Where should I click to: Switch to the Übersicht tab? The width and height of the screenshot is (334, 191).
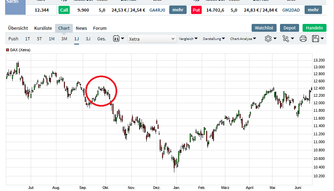pos(18,28)
